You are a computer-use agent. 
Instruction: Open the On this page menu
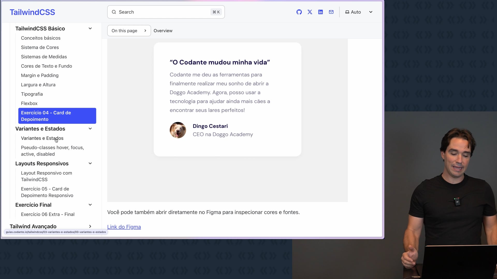point(129,31)
